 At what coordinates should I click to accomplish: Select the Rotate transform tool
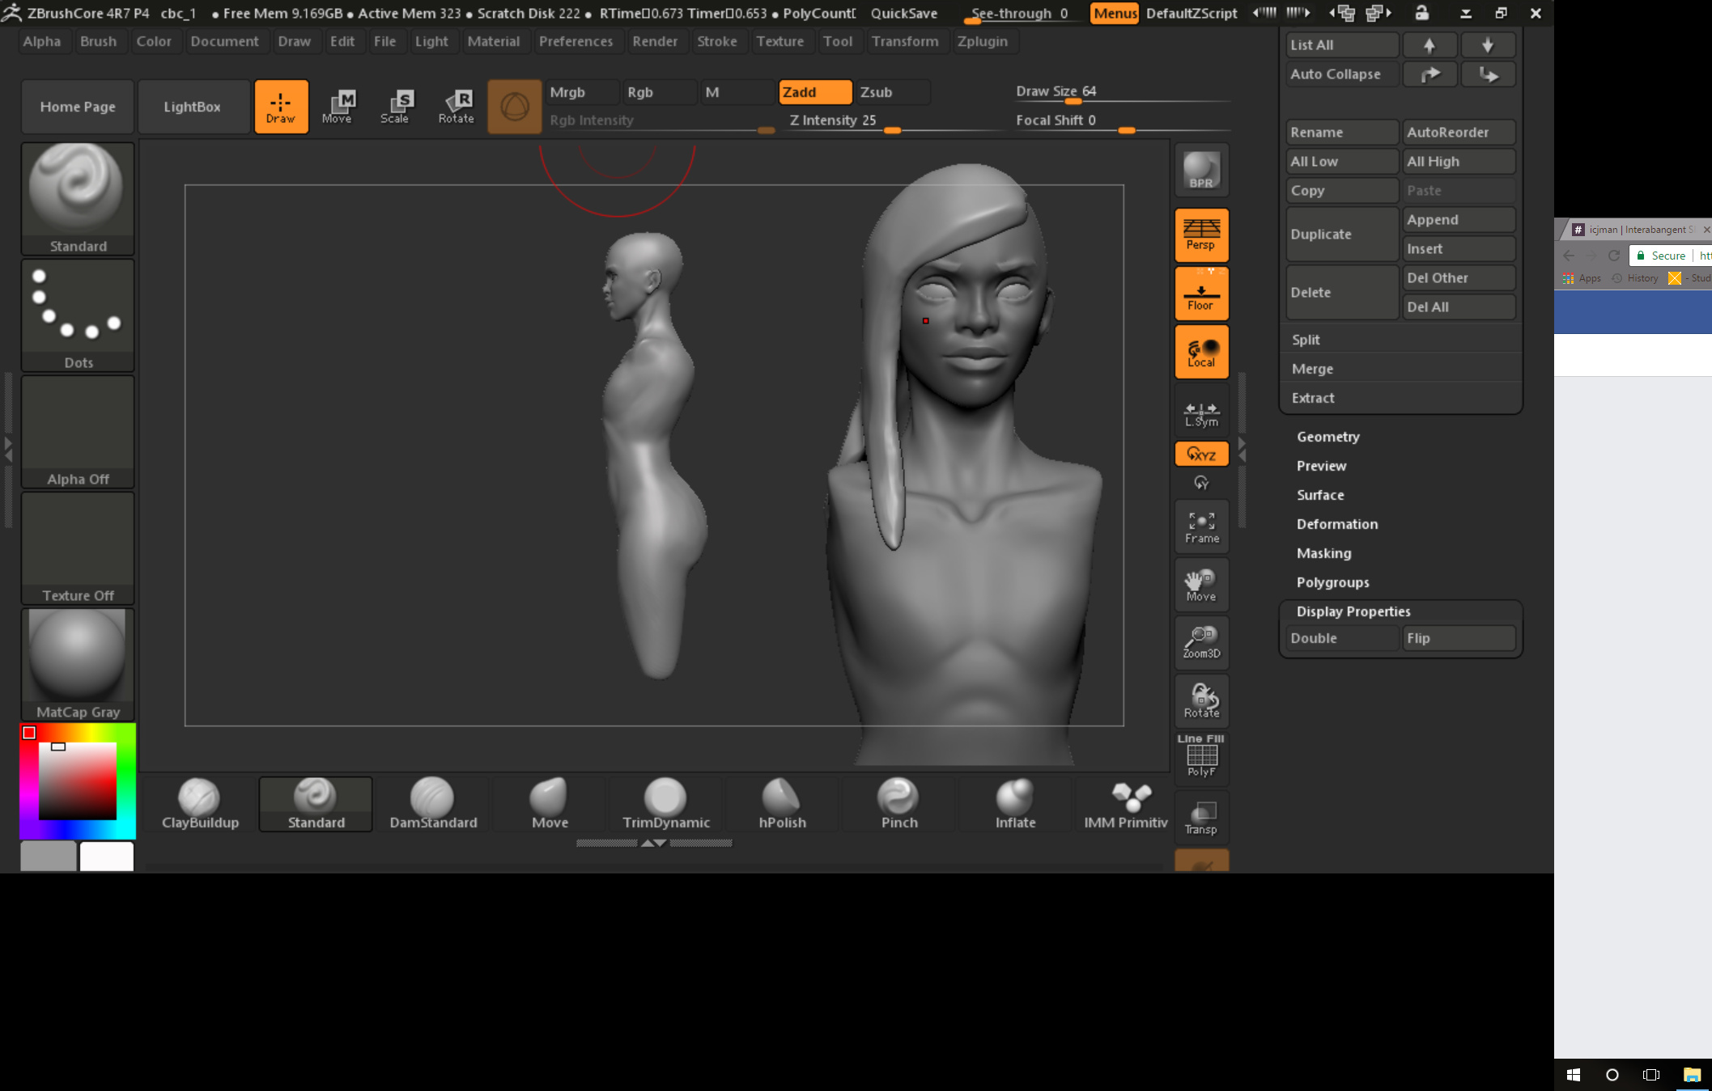(x=457, y=106)
